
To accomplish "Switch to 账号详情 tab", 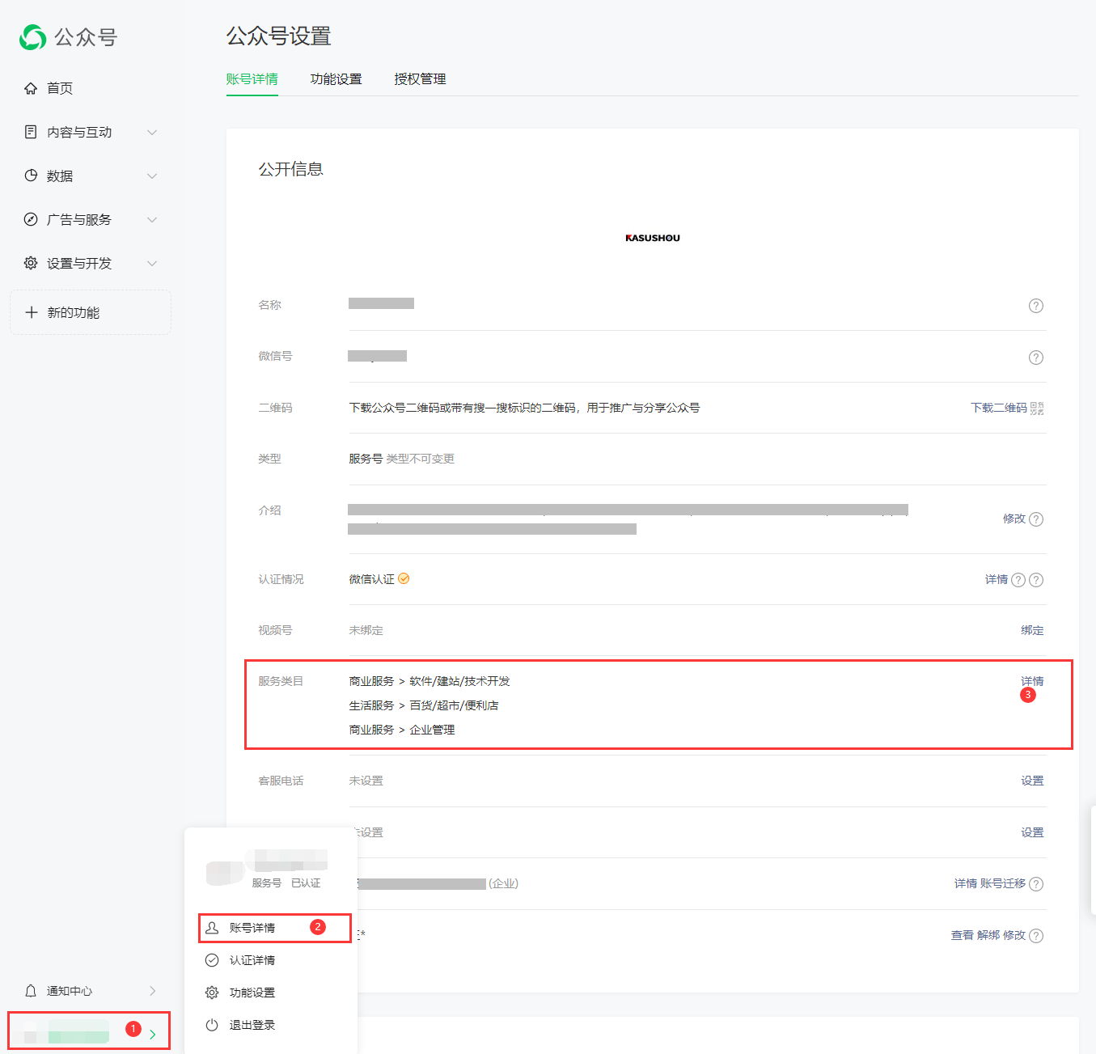I will (x=252, y=79).
